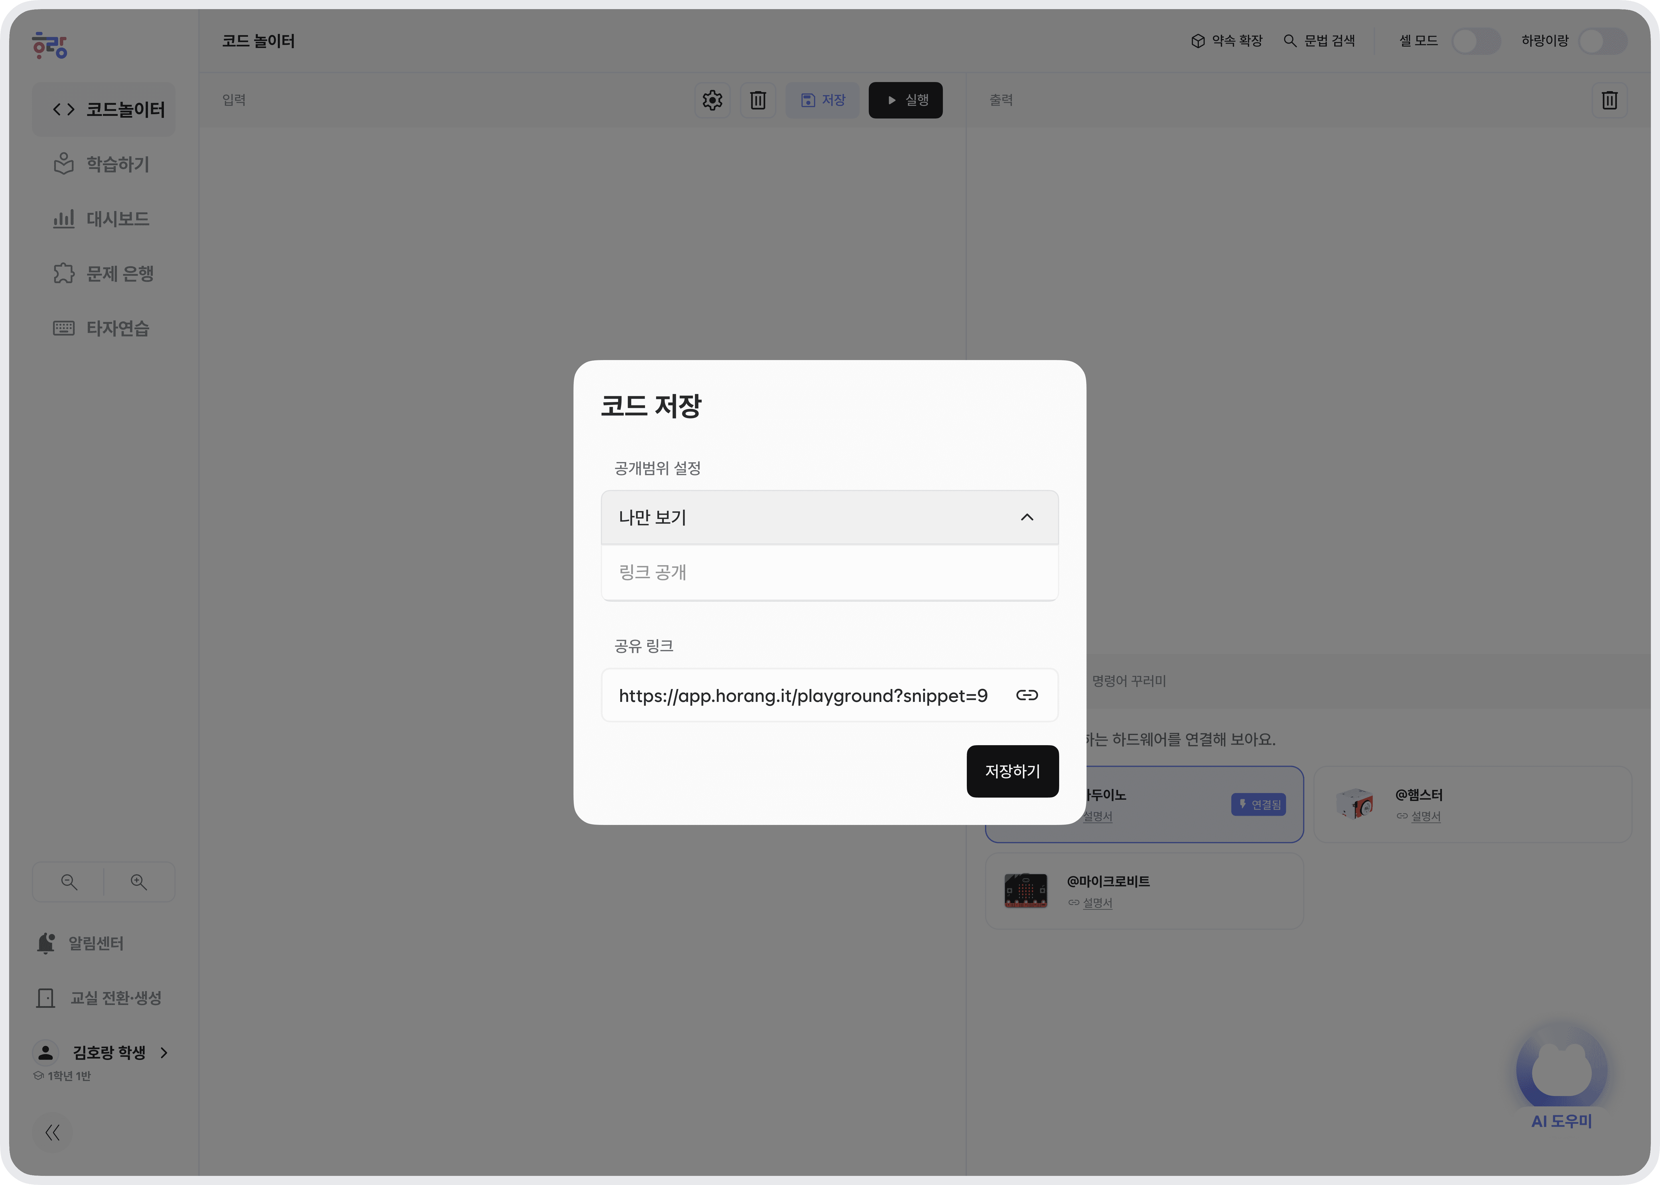The width and height of the screenshot is (1660, 1185).
Task: Expand 김호랑 학생 profile chevron
Action: pos(164,1052)
